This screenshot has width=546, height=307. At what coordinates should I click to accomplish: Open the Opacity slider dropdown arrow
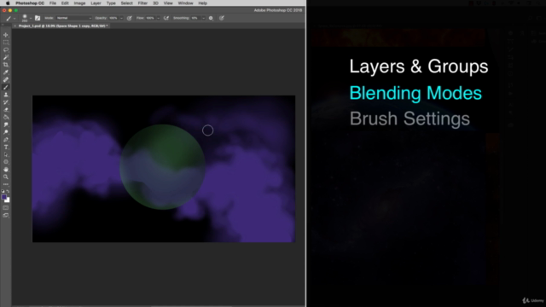pyautogui.click(x=121, y=18)
